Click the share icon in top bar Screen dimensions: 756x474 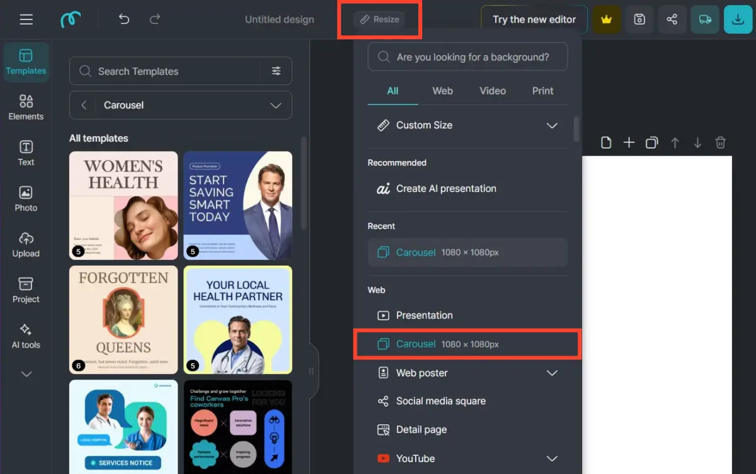coord(672,20)
